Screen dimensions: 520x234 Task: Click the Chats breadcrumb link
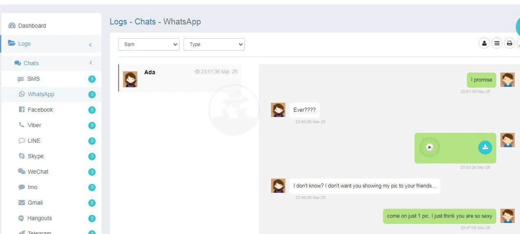[x=145, y=22]
